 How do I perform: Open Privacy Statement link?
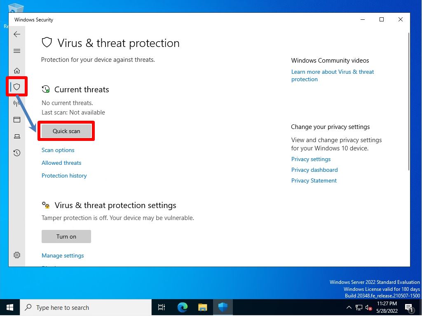[314, 180]
